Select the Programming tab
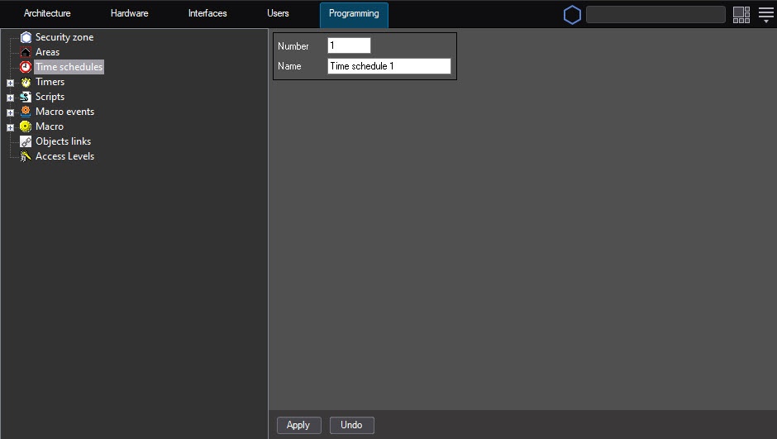777x439 pixels. [354, 14]
